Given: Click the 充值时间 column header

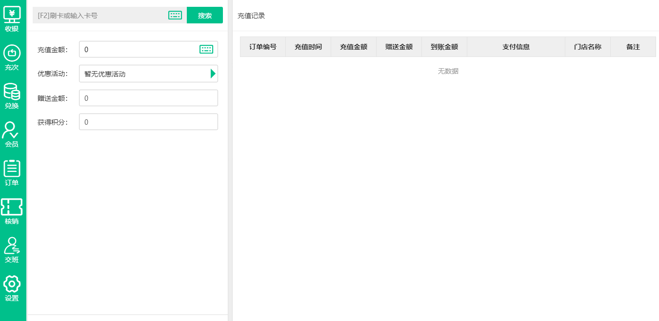Looking at the screenshot, I should click(x=308, y=47).
